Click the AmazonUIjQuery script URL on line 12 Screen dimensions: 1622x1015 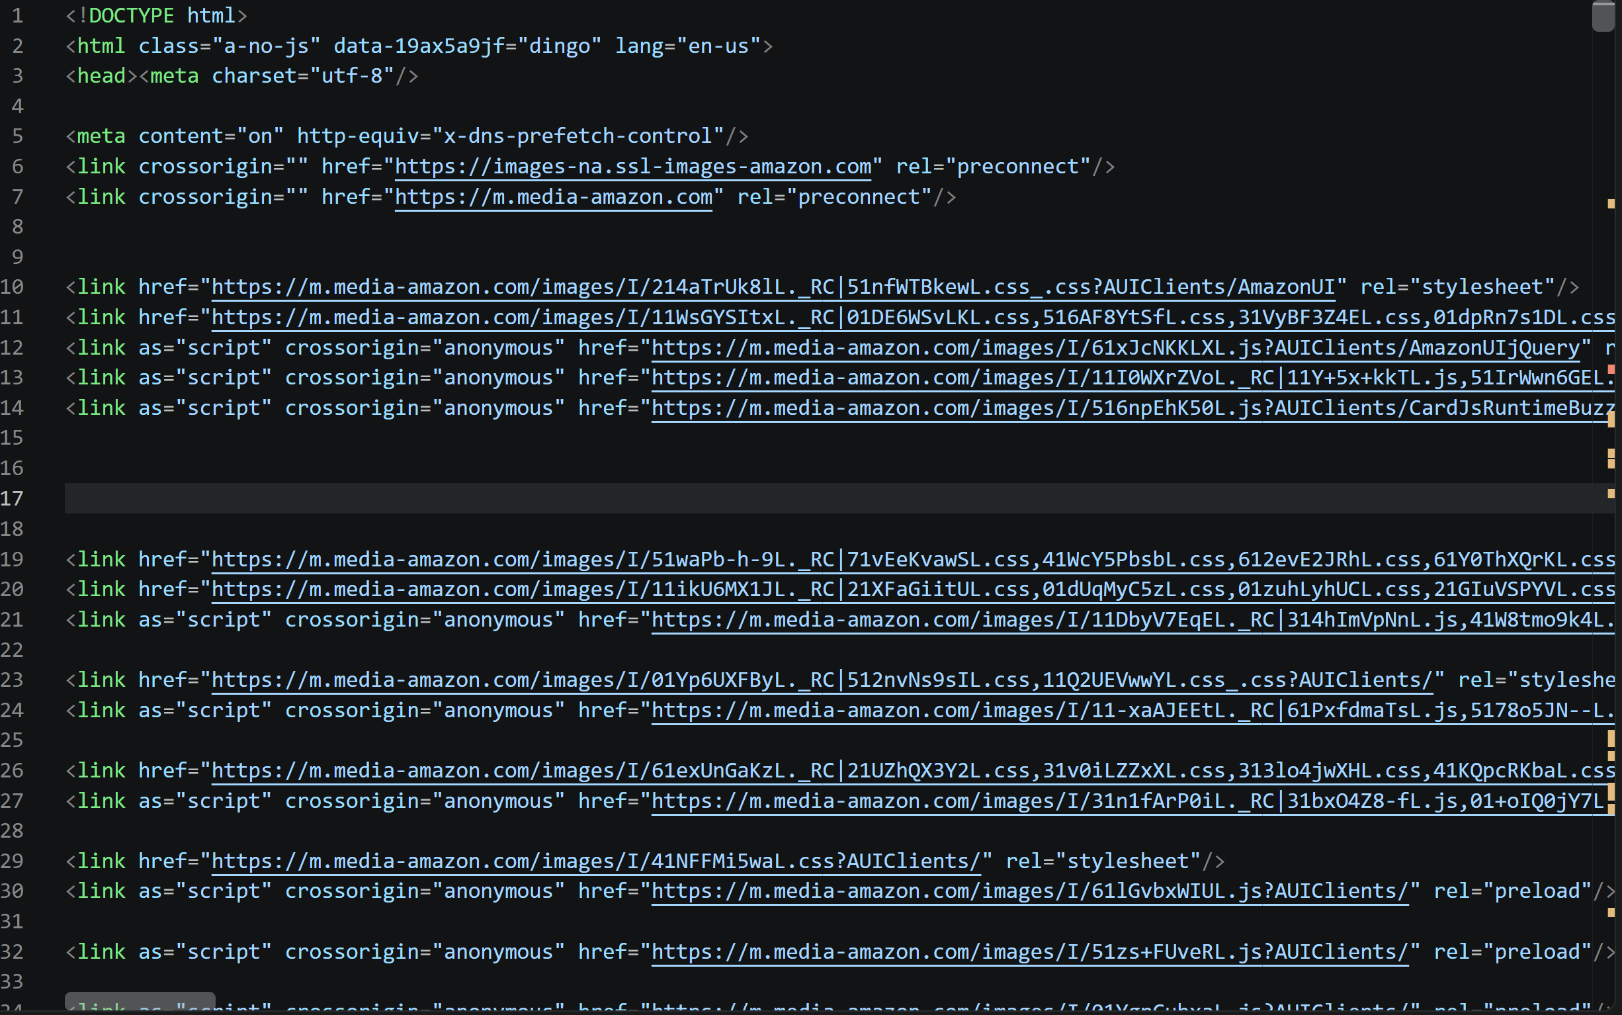pyautogui.click(x=1115, y=348)
